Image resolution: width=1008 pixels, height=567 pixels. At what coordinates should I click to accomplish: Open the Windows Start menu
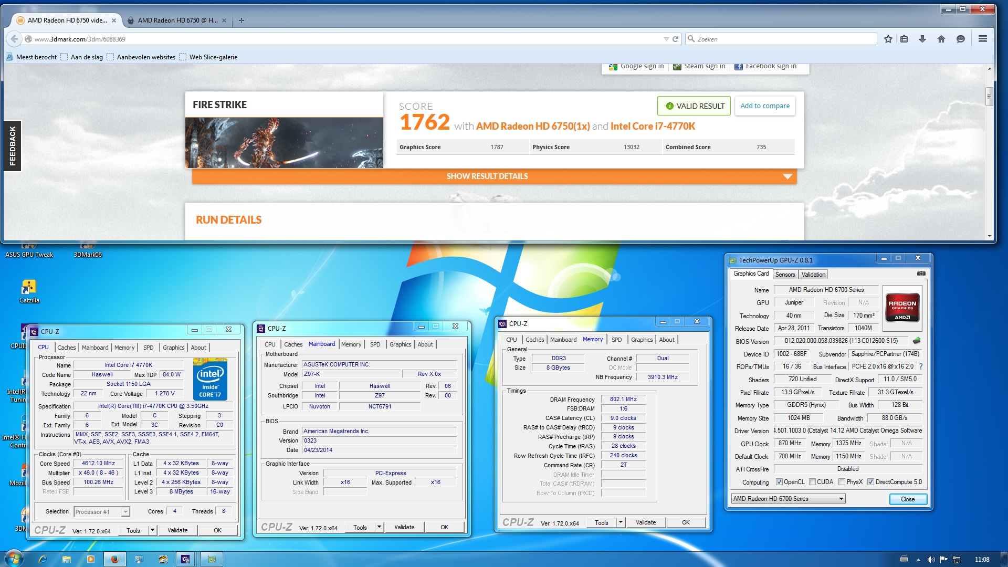click(x=14, y=559)
